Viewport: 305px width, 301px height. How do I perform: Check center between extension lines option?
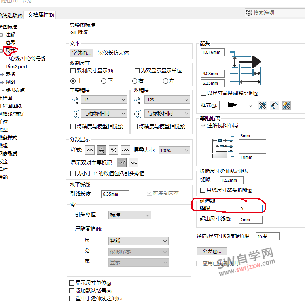[x=72, y=298]
